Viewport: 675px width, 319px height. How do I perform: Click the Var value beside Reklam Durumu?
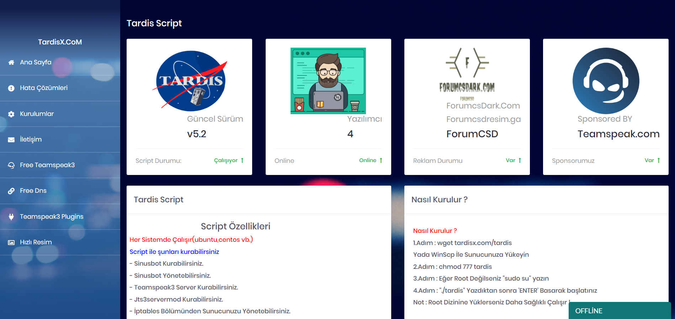511,160
